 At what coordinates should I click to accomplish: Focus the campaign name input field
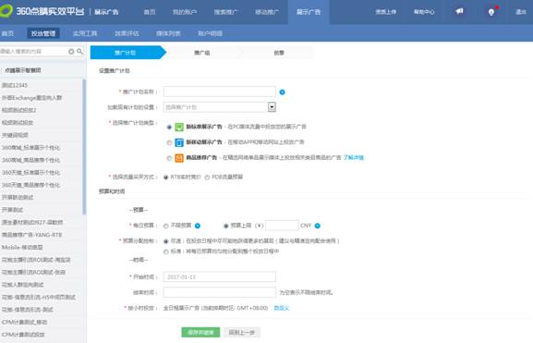pyautogui.click(x=219, y=92)
